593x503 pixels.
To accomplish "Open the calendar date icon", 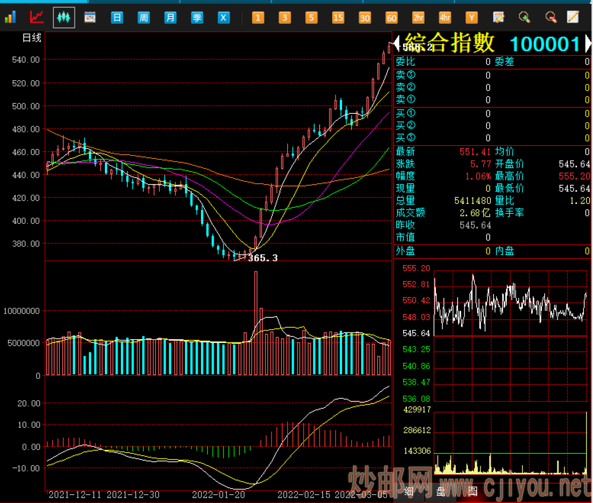I will [90, 18].
